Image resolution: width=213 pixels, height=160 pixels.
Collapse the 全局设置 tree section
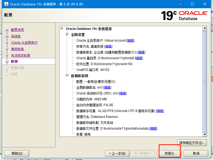click(67, 34)
